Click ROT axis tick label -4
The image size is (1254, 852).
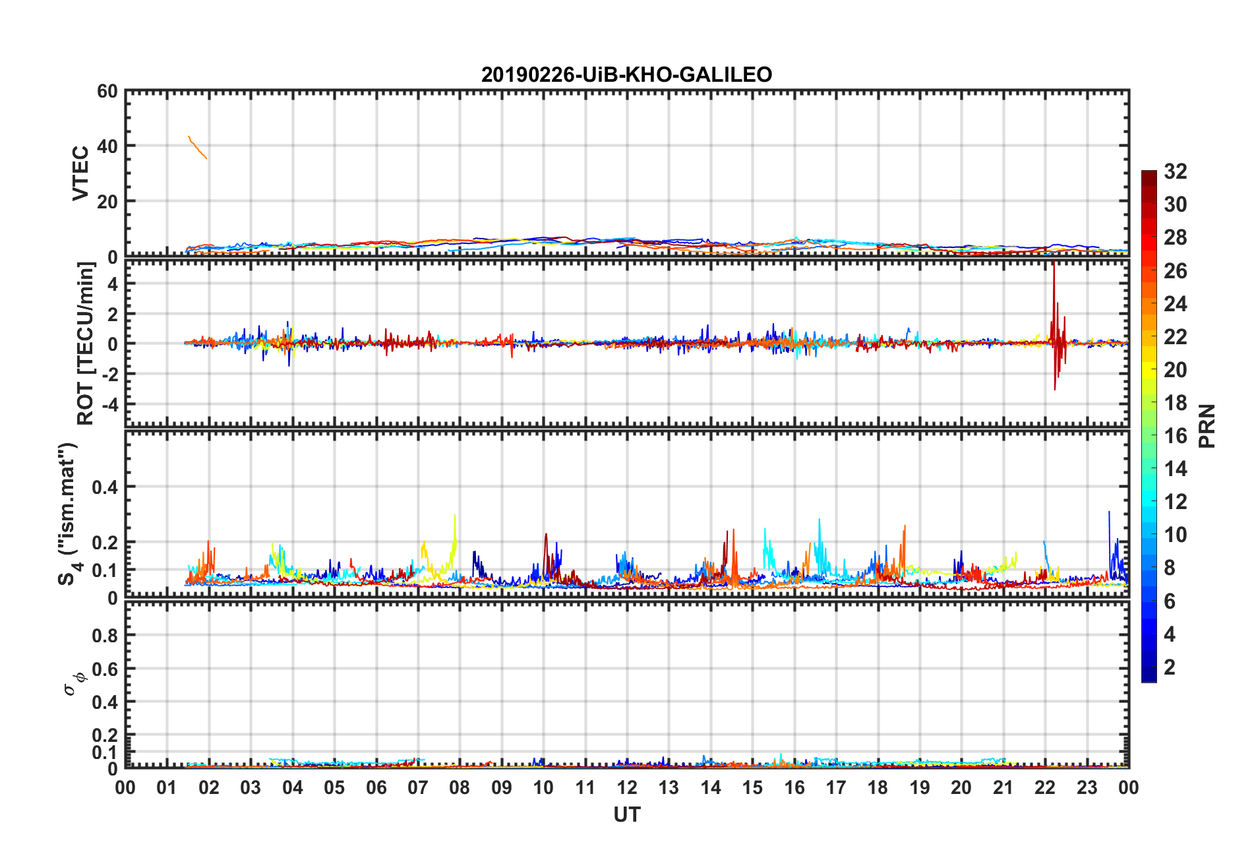[x=109, y=404]
